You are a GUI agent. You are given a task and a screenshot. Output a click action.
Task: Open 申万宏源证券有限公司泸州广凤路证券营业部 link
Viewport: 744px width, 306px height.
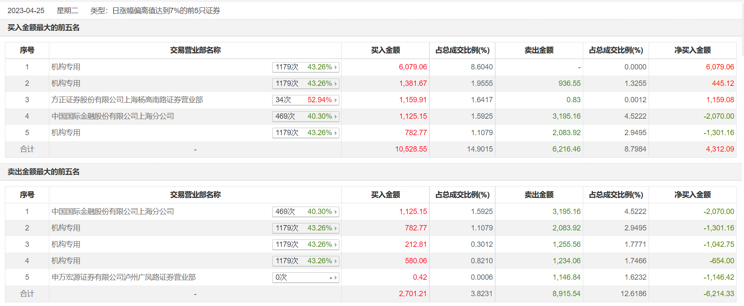tap(123, 277)
